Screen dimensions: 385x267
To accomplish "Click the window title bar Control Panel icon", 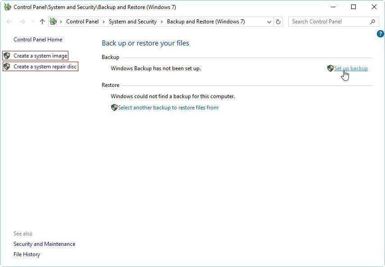I will pyautogui.click(x=8, y=7).
